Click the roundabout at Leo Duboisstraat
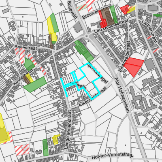 87,36
